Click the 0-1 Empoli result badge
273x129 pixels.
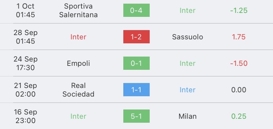[x=136, y=63]
